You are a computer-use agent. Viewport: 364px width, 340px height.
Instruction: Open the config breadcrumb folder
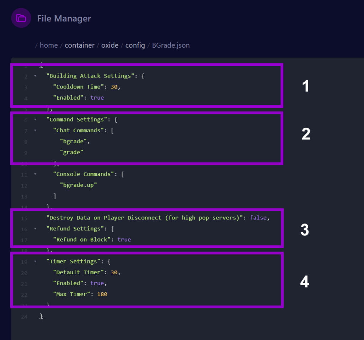135,45
